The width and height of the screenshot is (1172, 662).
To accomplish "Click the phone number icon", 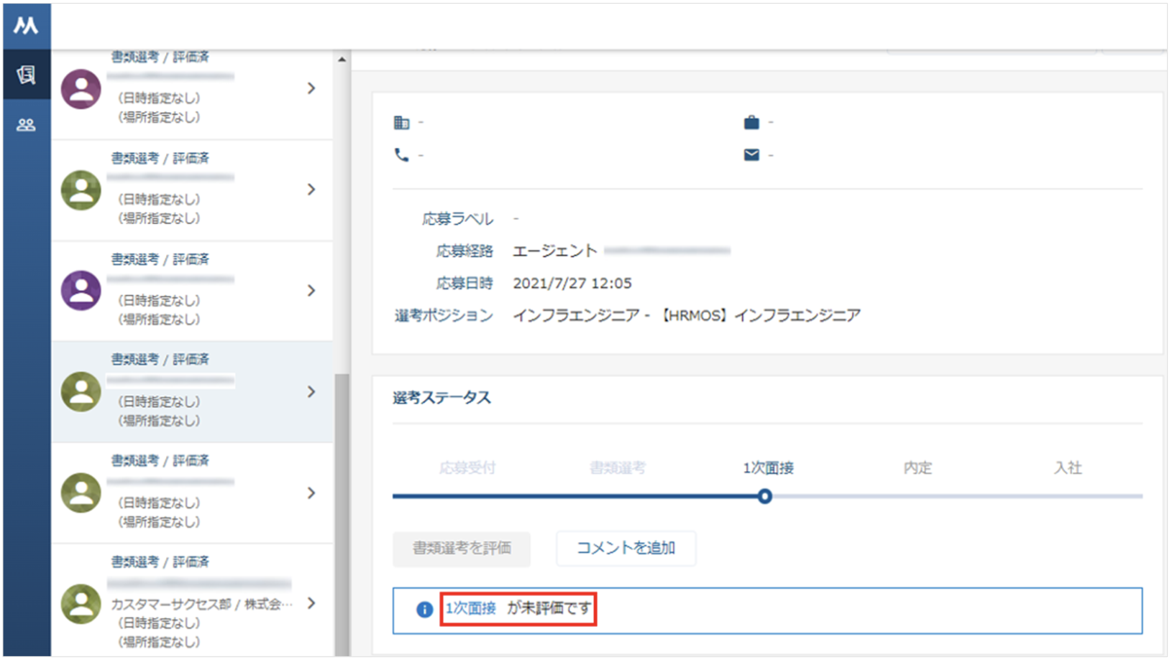I will [x=401, y=155].
